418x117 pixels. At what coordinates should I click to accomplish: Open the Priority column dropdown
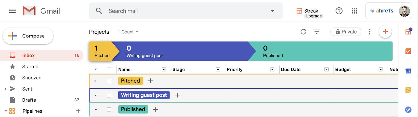(272, 69)
